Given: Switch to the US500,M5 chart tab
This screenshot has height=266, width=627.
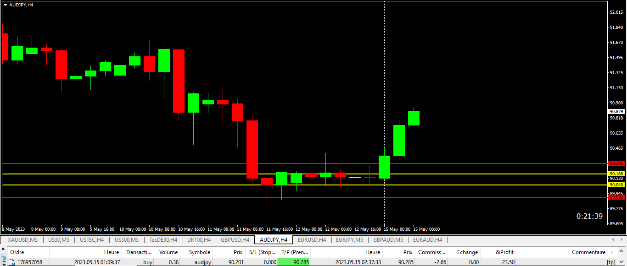Looking at the screenshot, I should (x=127, y=239).
